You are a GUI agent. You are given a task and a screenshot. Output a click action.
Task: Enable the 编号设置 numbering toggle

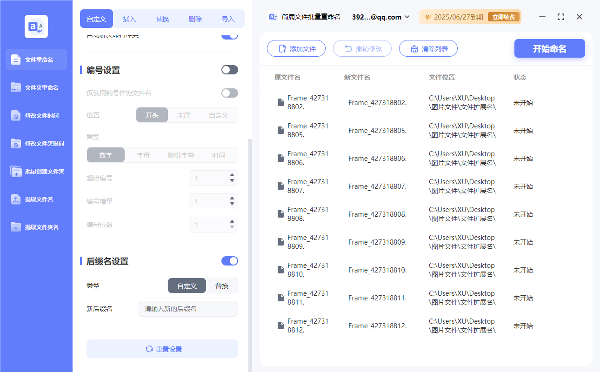[229, 69]
